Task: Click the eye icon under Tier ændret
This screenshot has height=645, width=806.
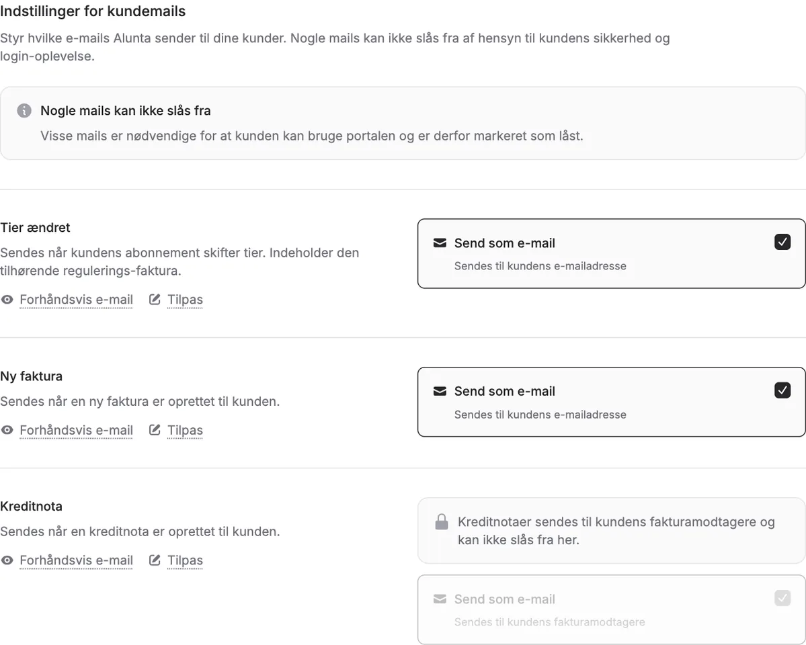Action: coord(7,299)
